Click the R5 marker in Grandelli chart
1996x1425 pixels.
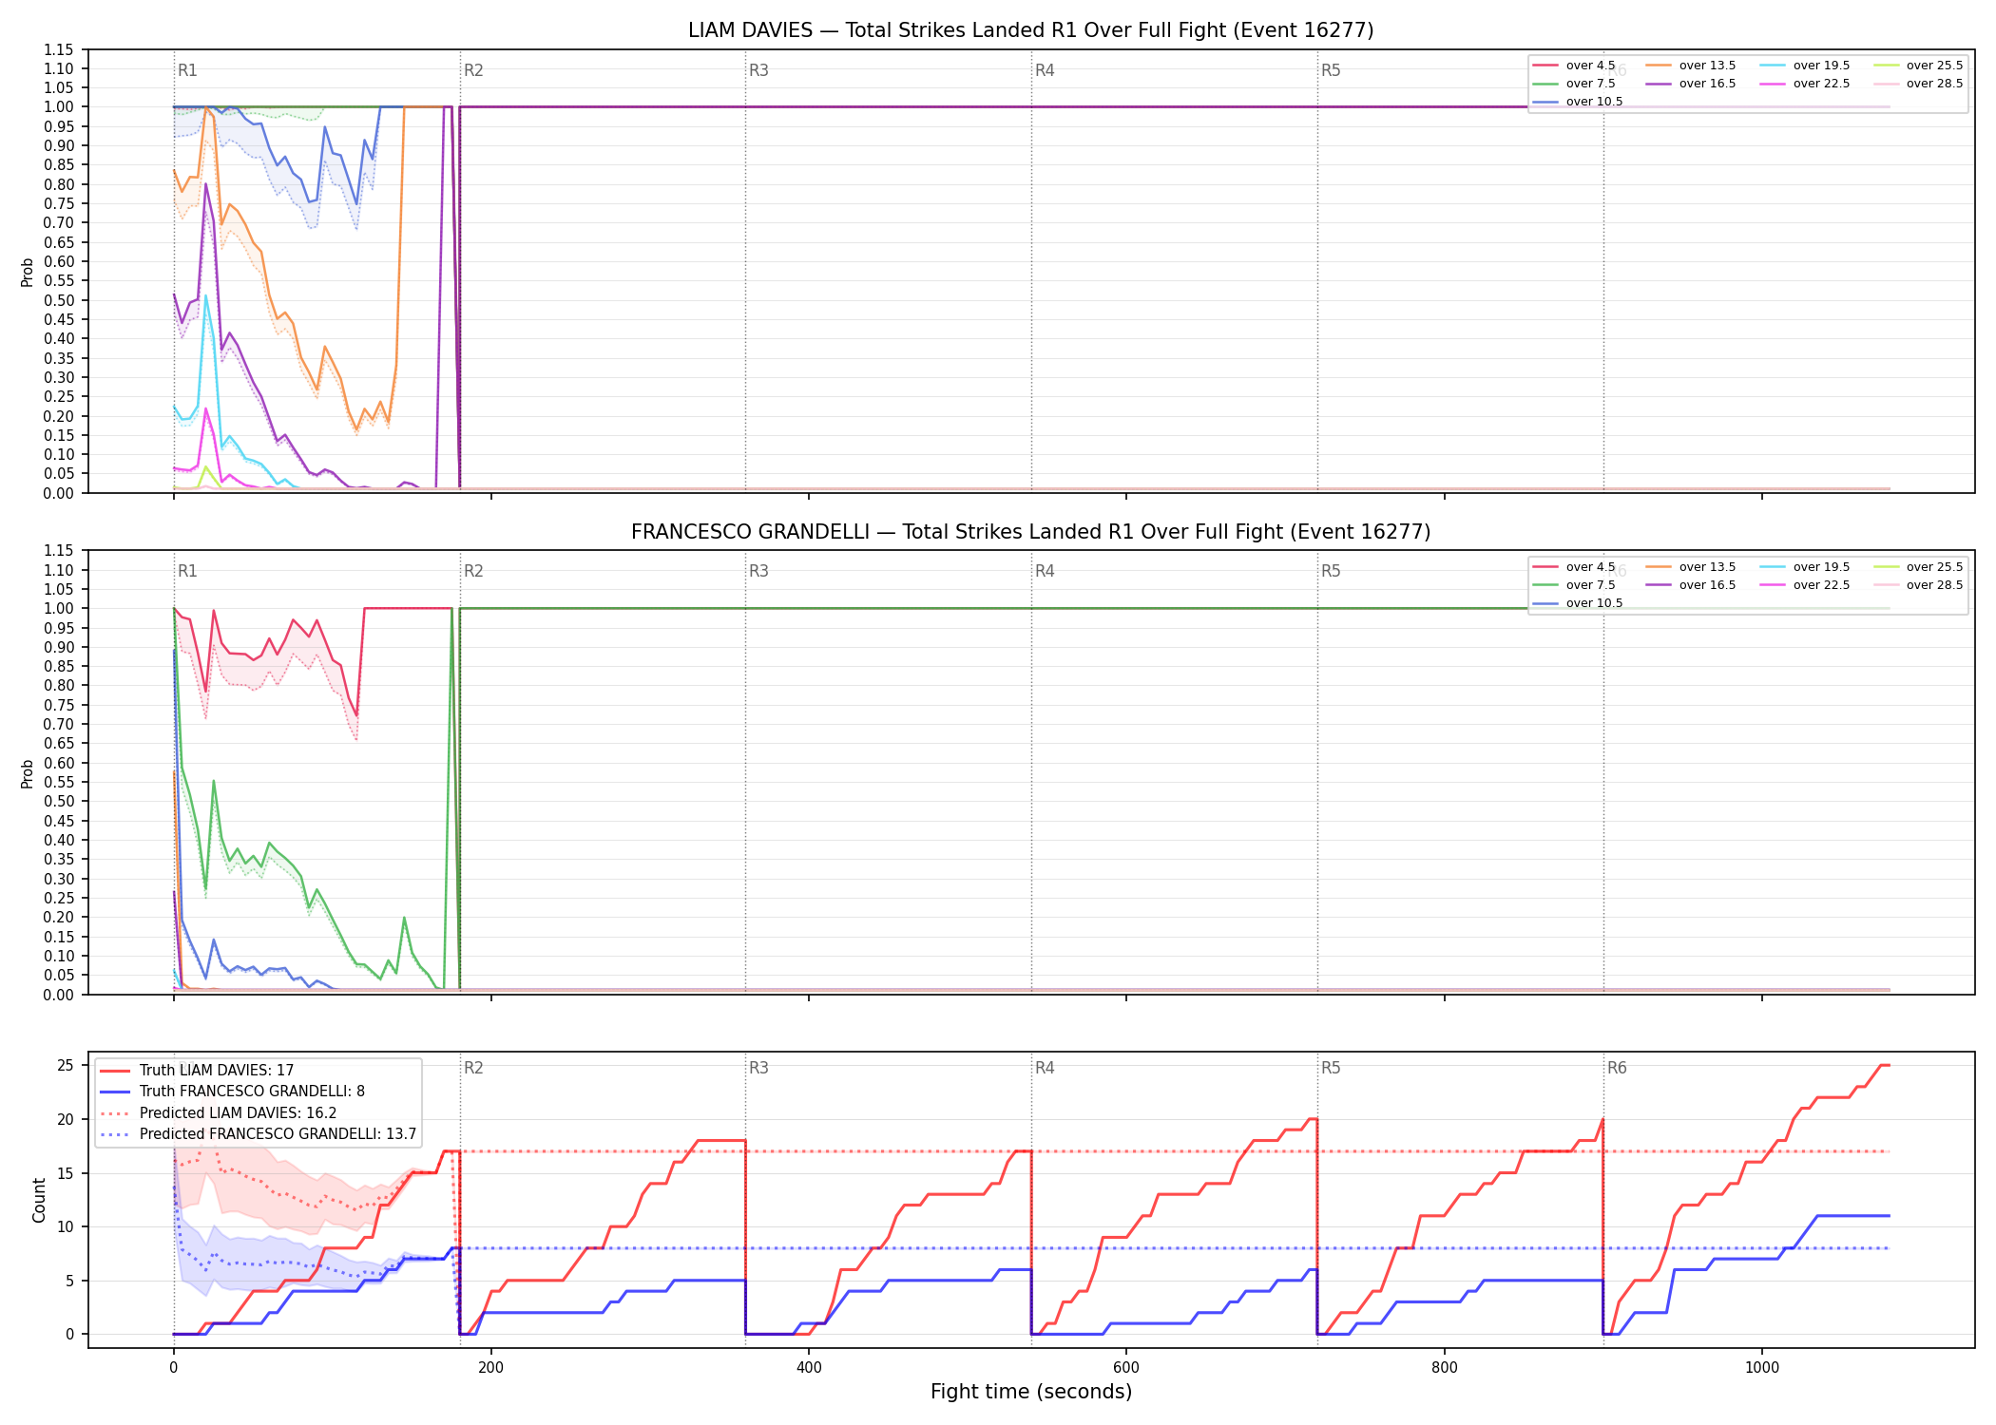[x=1331, y=571]
